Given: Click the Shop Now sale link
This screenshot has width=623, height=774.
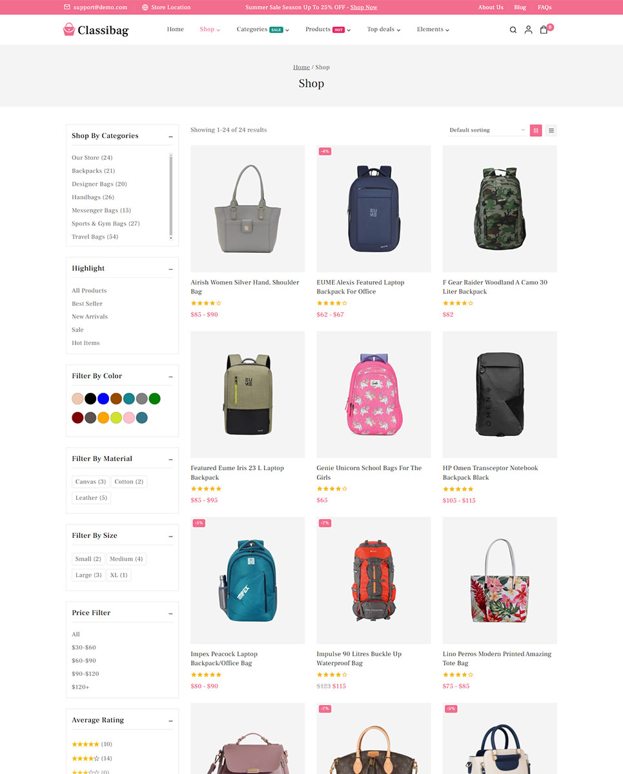Looking at the screenshot, I should click(363, 7).
